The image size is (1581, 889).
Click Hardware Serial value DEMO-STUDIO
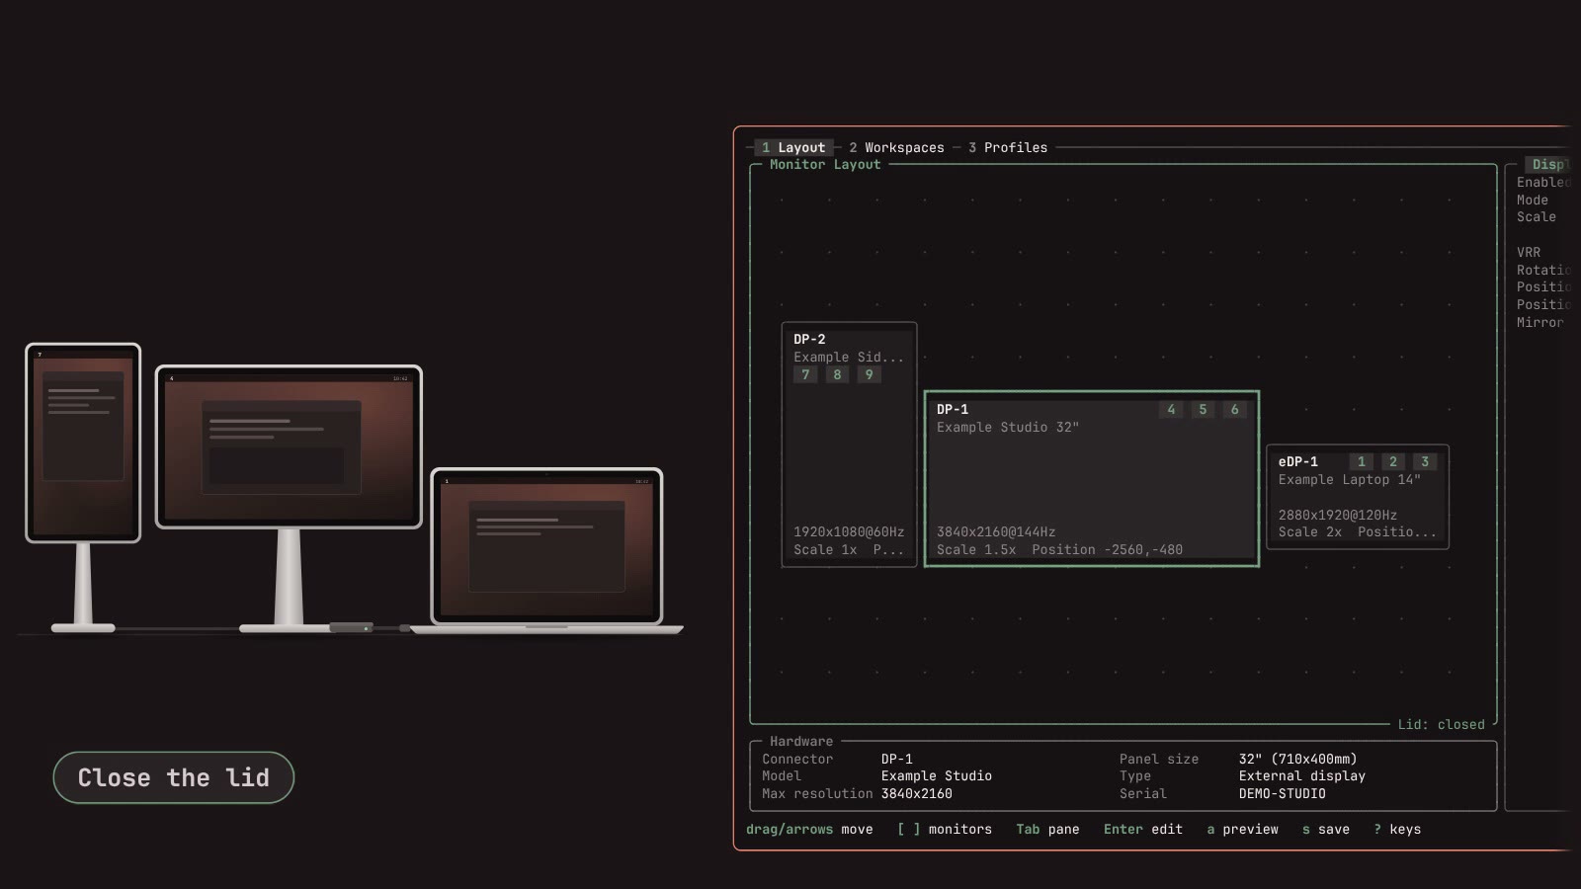[x=1283, y=793]
